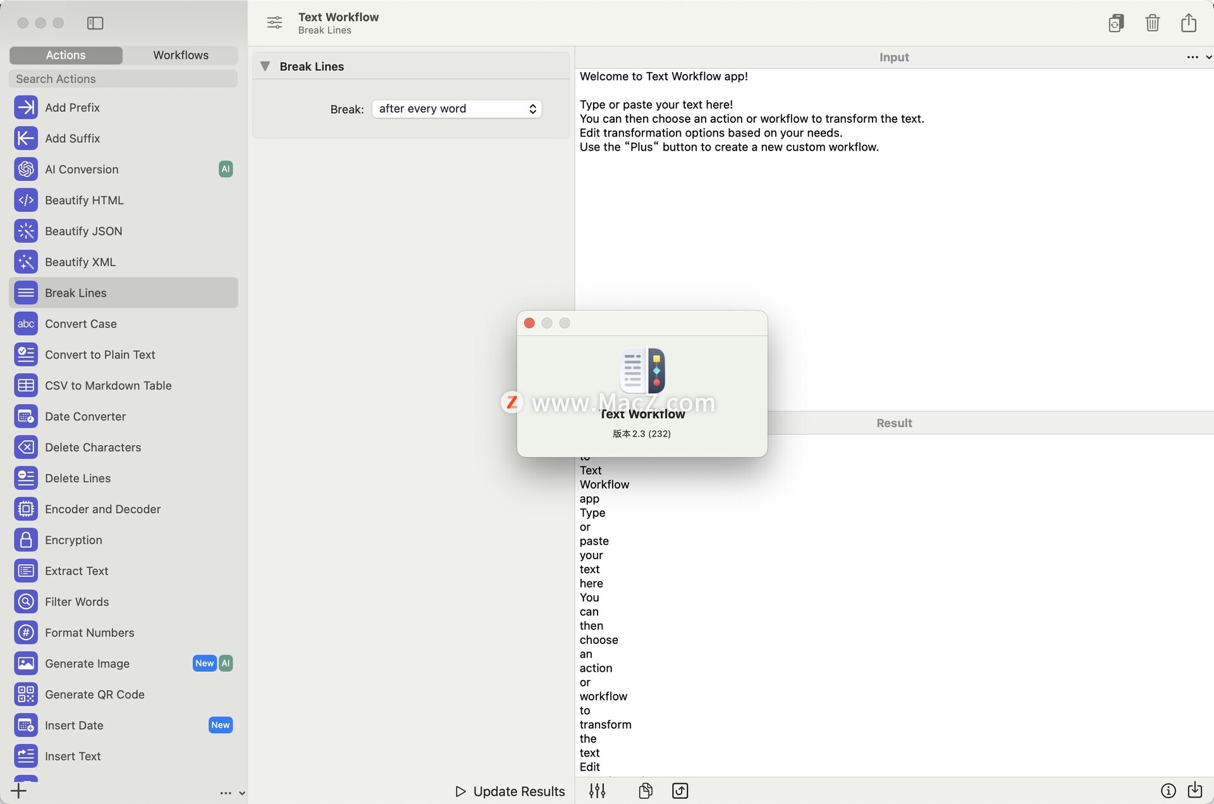Select the Convert Case action row
The image size is (1214, 804).
pos(123,324)
